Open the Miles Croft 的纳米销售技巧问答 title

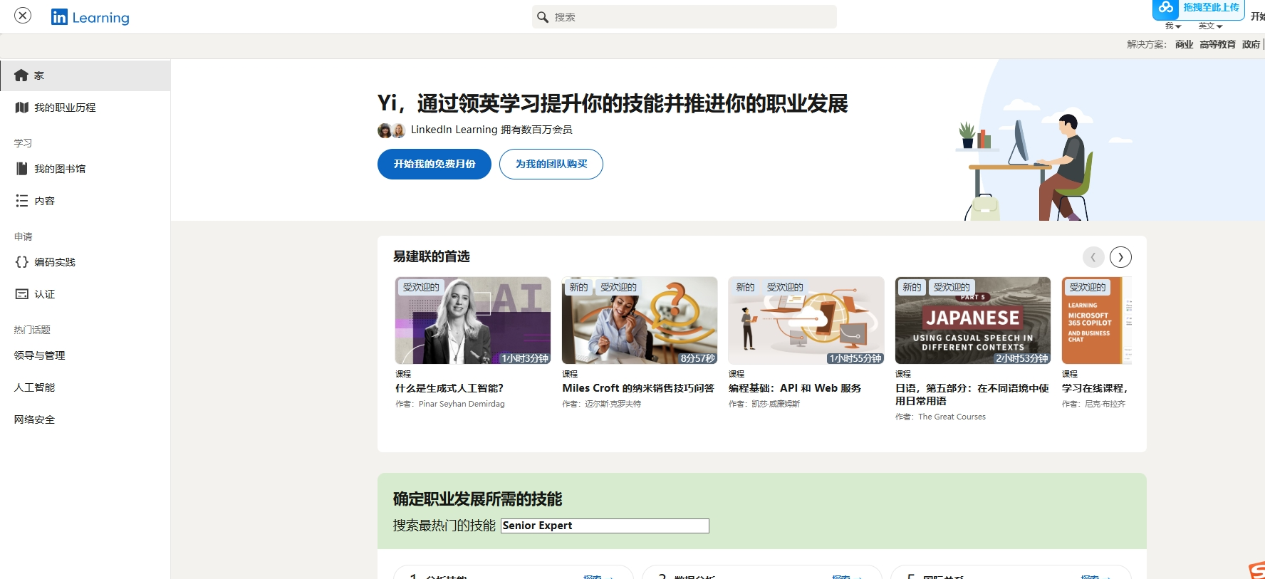[x=638, y=388]
